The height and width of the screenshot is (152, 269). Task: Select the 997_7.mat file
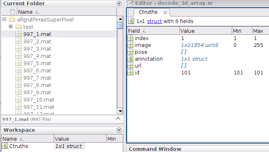click(37, 78)
